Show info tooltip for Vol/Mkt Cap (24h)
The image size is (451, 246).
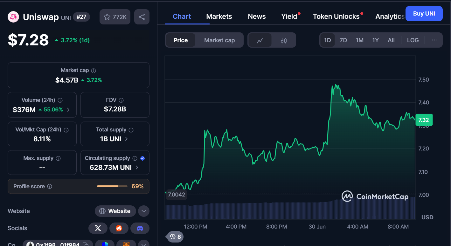66,130
